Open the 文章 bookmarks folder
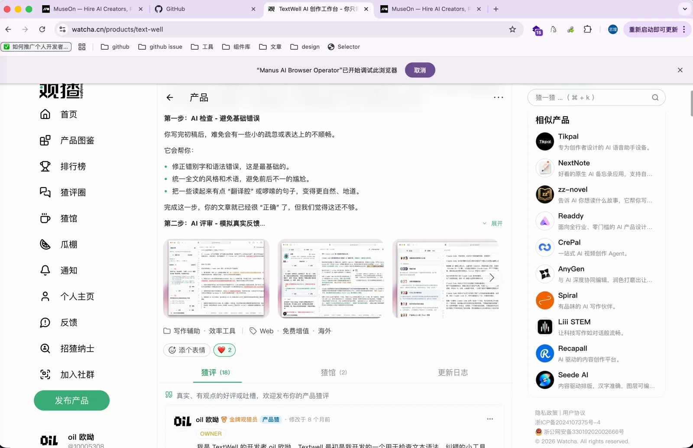Image resolution: width=693 pixels, height=448 pixels. click(x=270, y=47)
